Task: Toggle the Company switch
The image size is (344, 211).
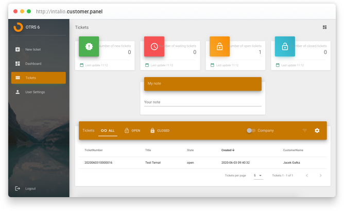Action: (x=251, y=130)
